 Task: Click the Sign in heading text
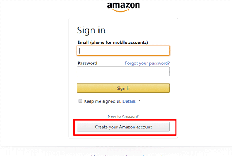click(x=91, y=30)
